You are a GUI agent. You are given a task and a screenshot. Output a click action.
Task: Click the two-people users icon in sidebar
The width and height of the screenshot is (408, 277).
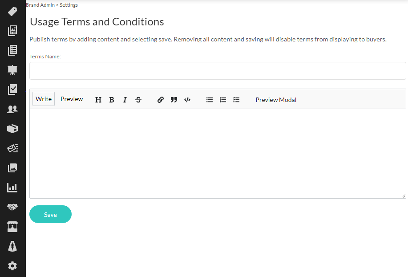(x=12, y=109)
